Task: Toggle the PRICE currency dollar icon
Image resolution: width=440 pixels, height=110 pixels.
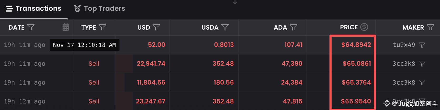Action: point(364,27)
